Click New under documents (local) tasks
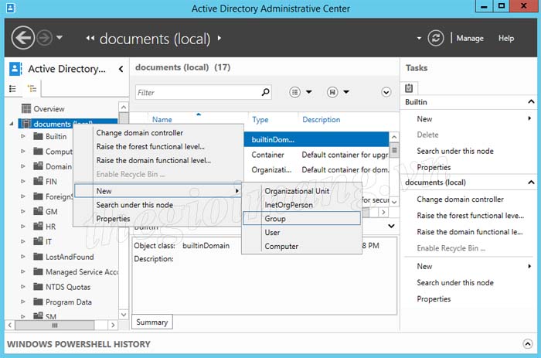541x358 pixels. [x=424, y=266]
